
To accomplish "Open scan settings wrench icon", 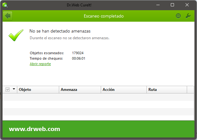I will coord(188,16).
